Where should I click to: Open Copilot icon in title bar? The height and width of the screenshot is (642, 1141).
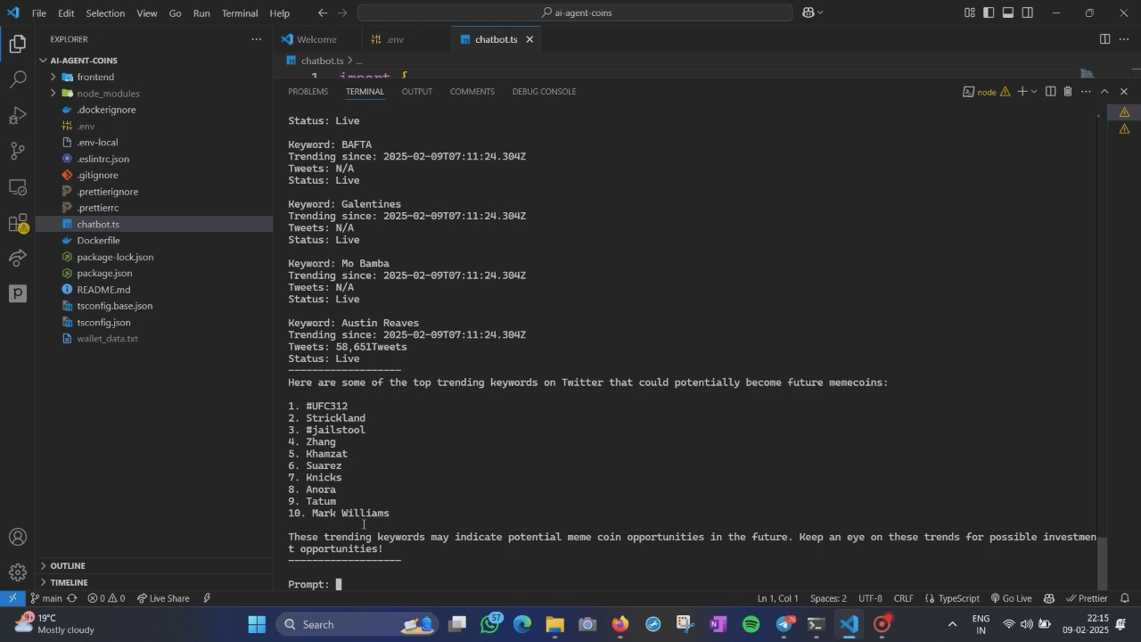coord(809,12)
